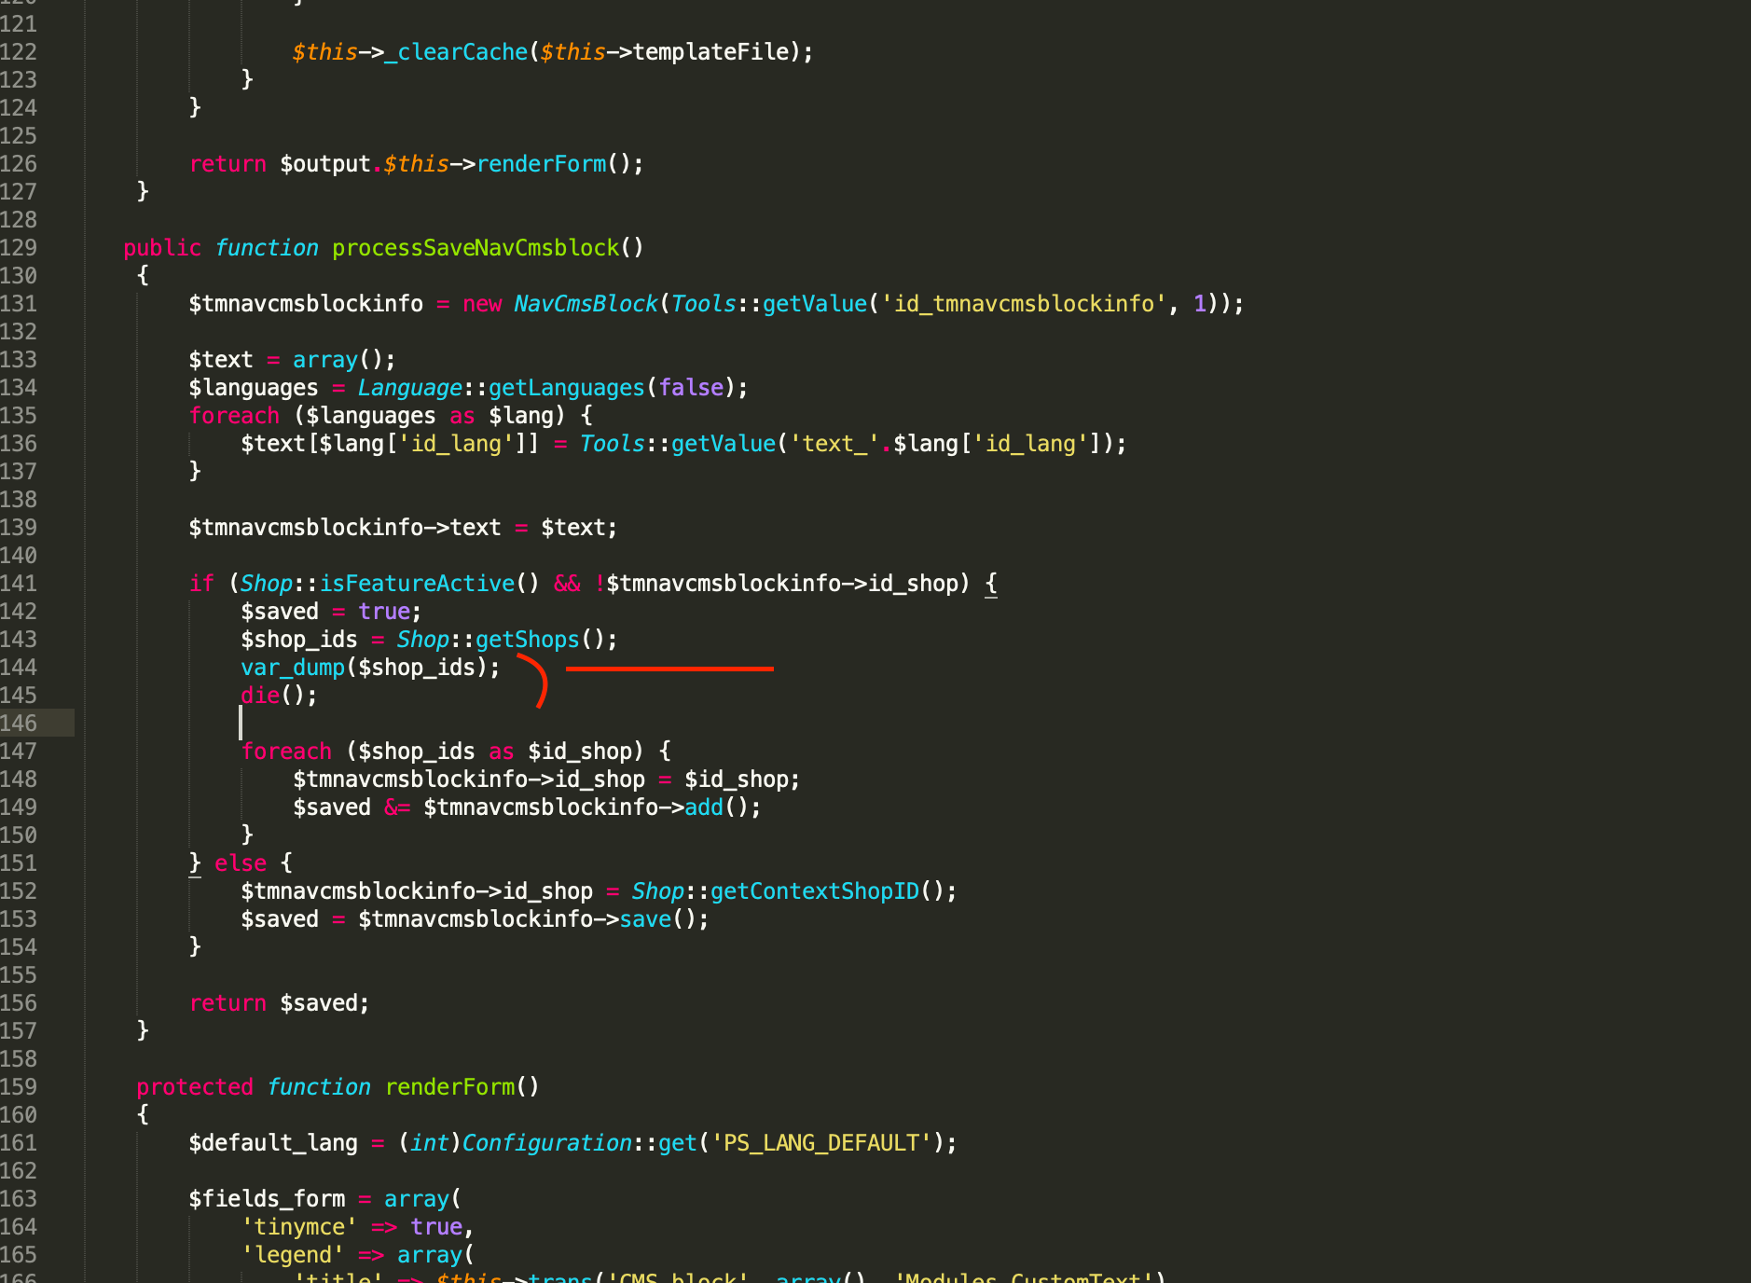Click the NavCmsBlock class name

(x=586, y=304)
